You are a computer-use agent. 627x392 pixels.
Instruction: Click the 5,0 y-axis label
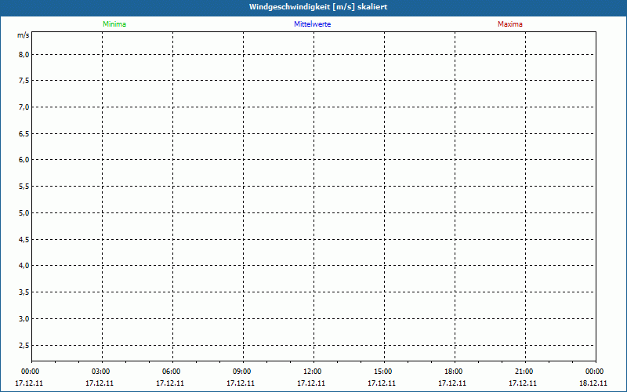pyautogui.click(x=24, y=212)
